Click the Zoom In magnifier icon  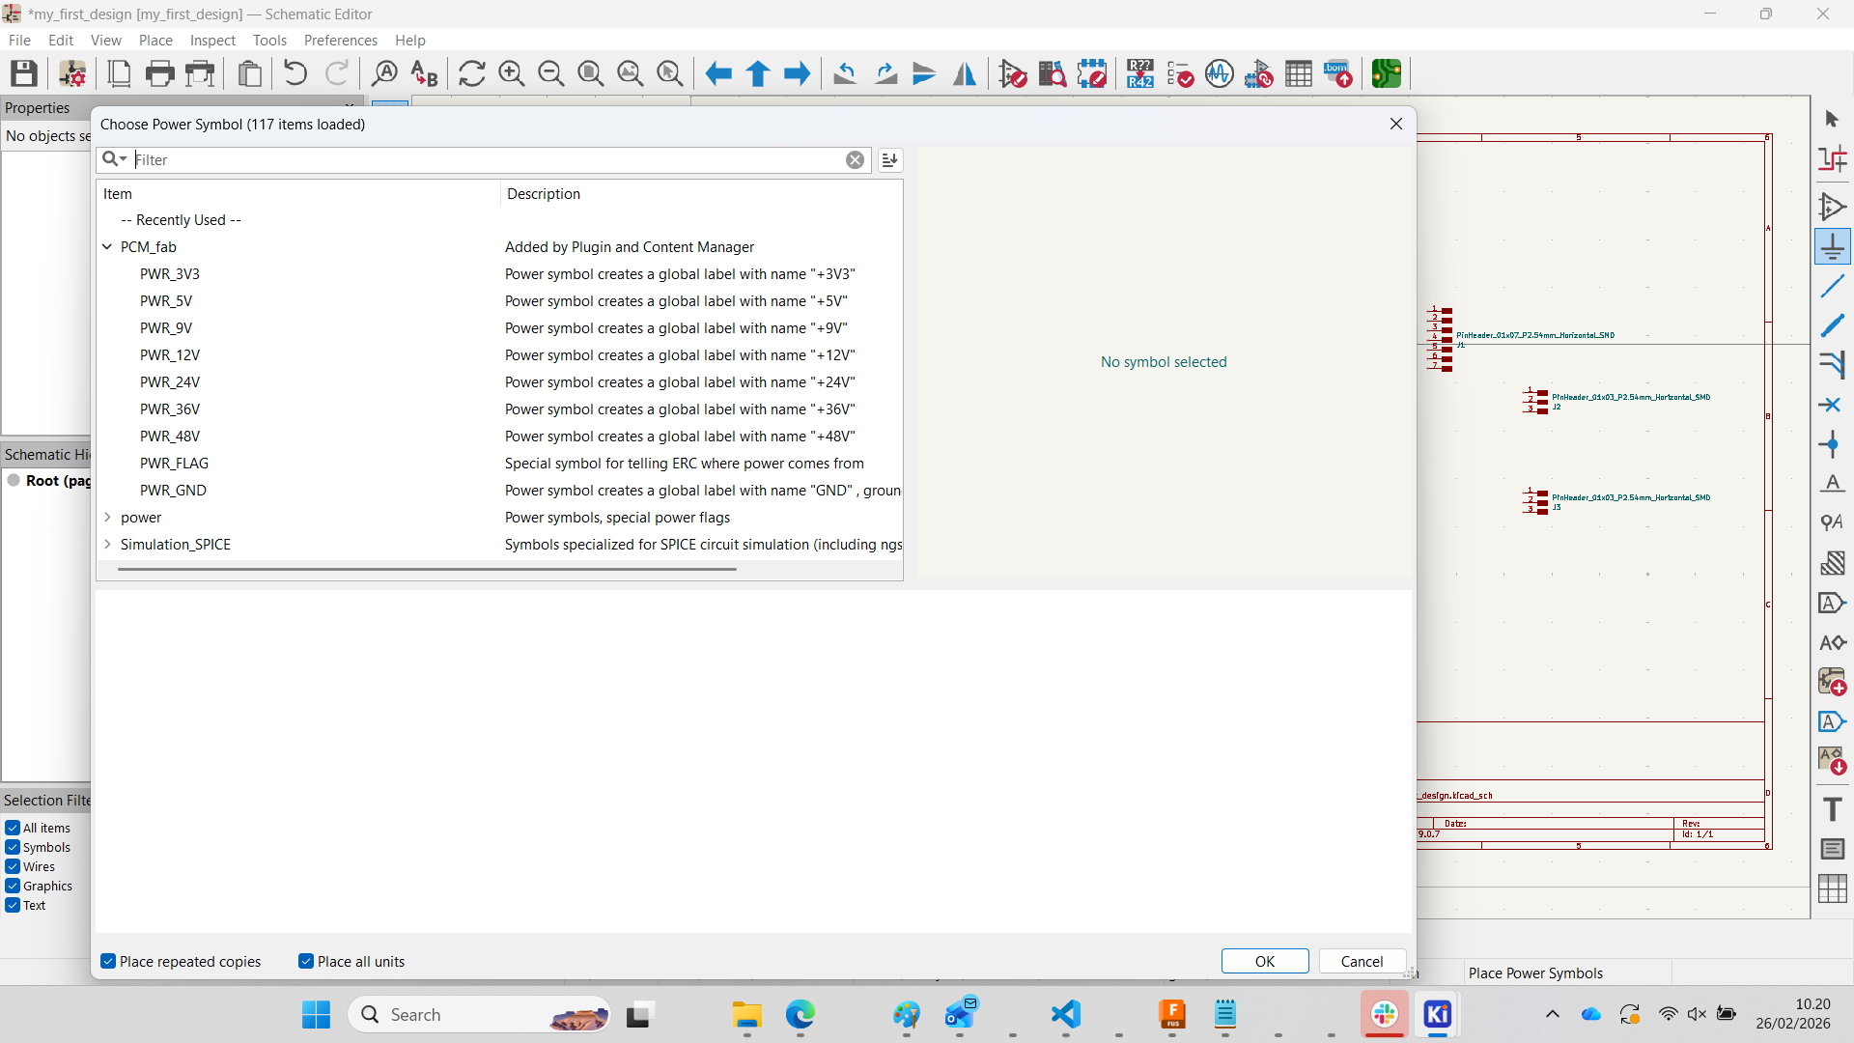tap(511, 73)
